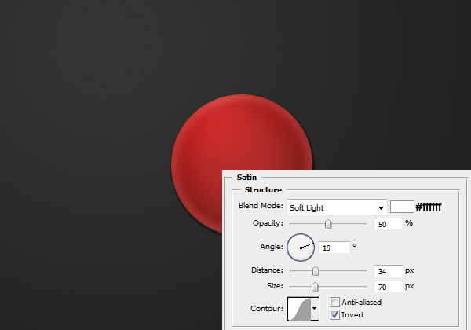Enable the Anti-aliased checkbox
This screenshot has width=471, height=330.
334,302
